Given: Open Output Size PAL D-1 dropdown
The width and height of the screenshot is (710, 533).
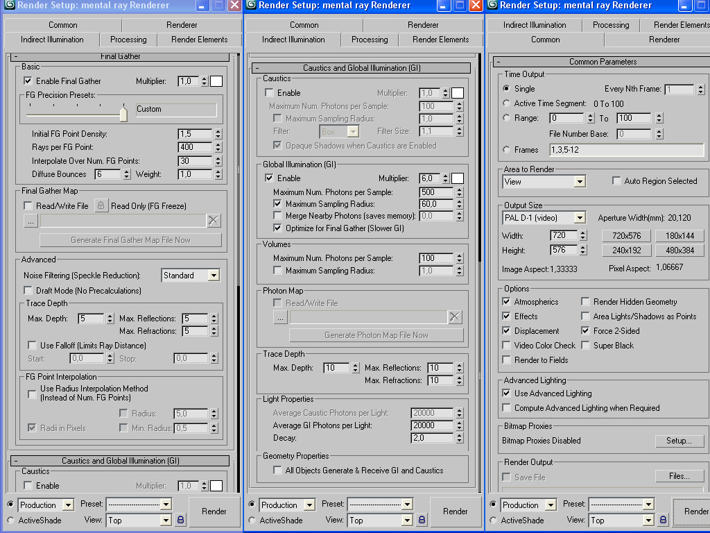Looking at the screenshot, I should click(x=580, y=218).
